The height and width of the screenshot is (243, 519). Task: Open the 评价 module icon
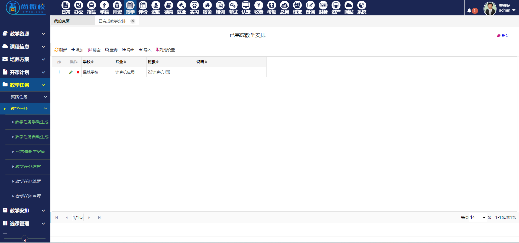point(143,8)
